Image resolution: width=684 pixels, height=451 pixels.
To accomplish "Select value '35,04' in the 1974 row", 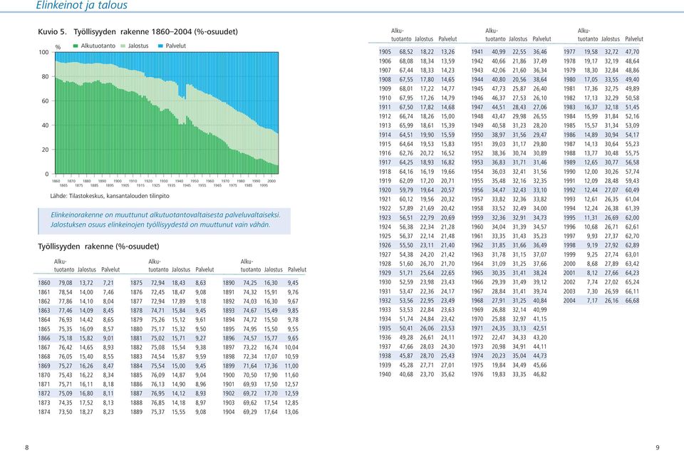I will coord(519,356).
